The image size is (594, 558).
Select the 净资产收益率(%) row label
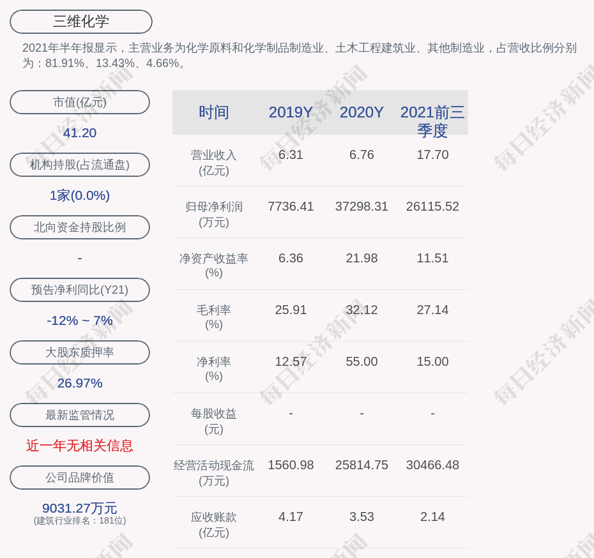214,266
